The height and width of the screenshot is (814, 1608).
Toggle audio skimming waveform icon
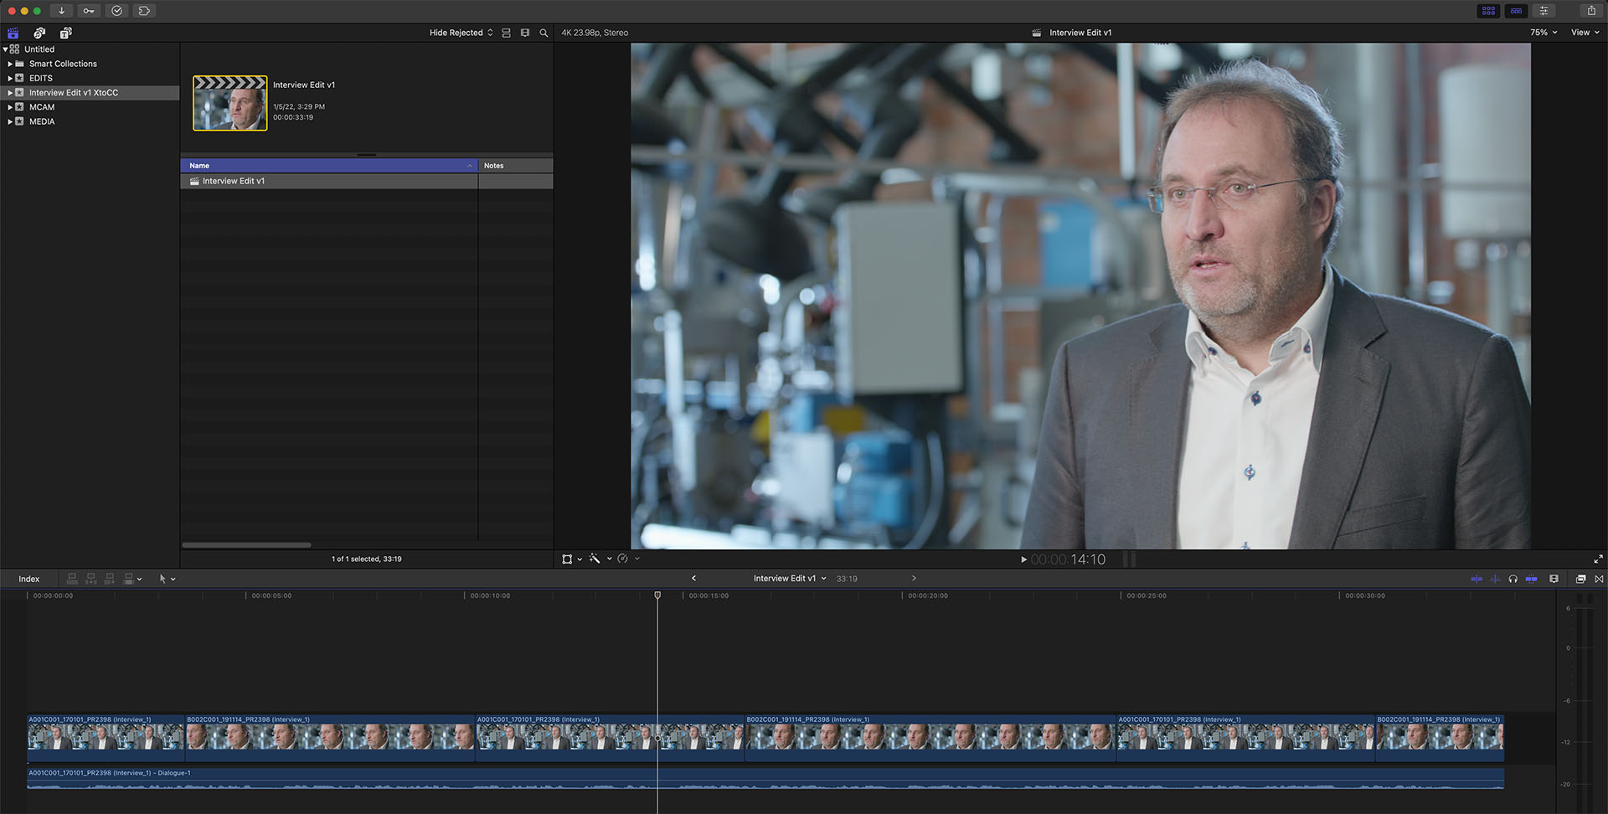1495,579
